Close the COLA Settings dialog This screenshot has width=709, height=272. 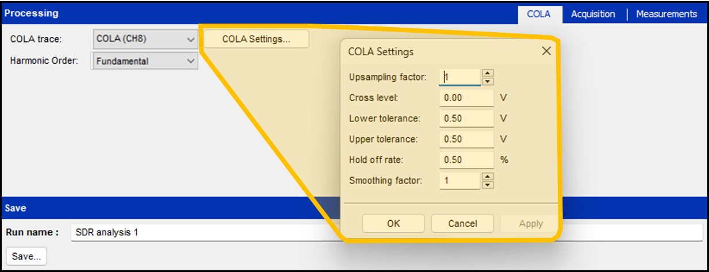(546, 51)
